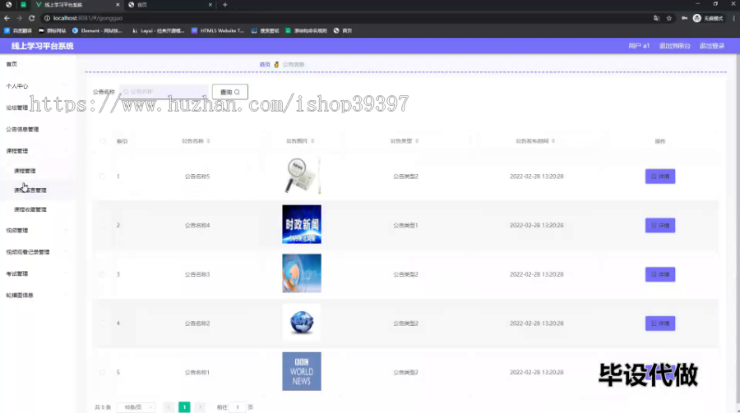Open the Element bookmark
740x413 pixels.
pos(97,30)
